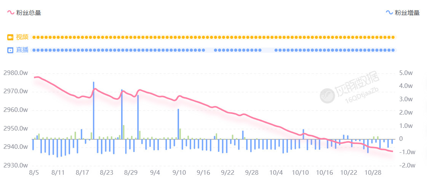Image resolution: width=427 pixels, height=185 pixels.
Task: Click the 直播 row label text
Action: [22, 50]
